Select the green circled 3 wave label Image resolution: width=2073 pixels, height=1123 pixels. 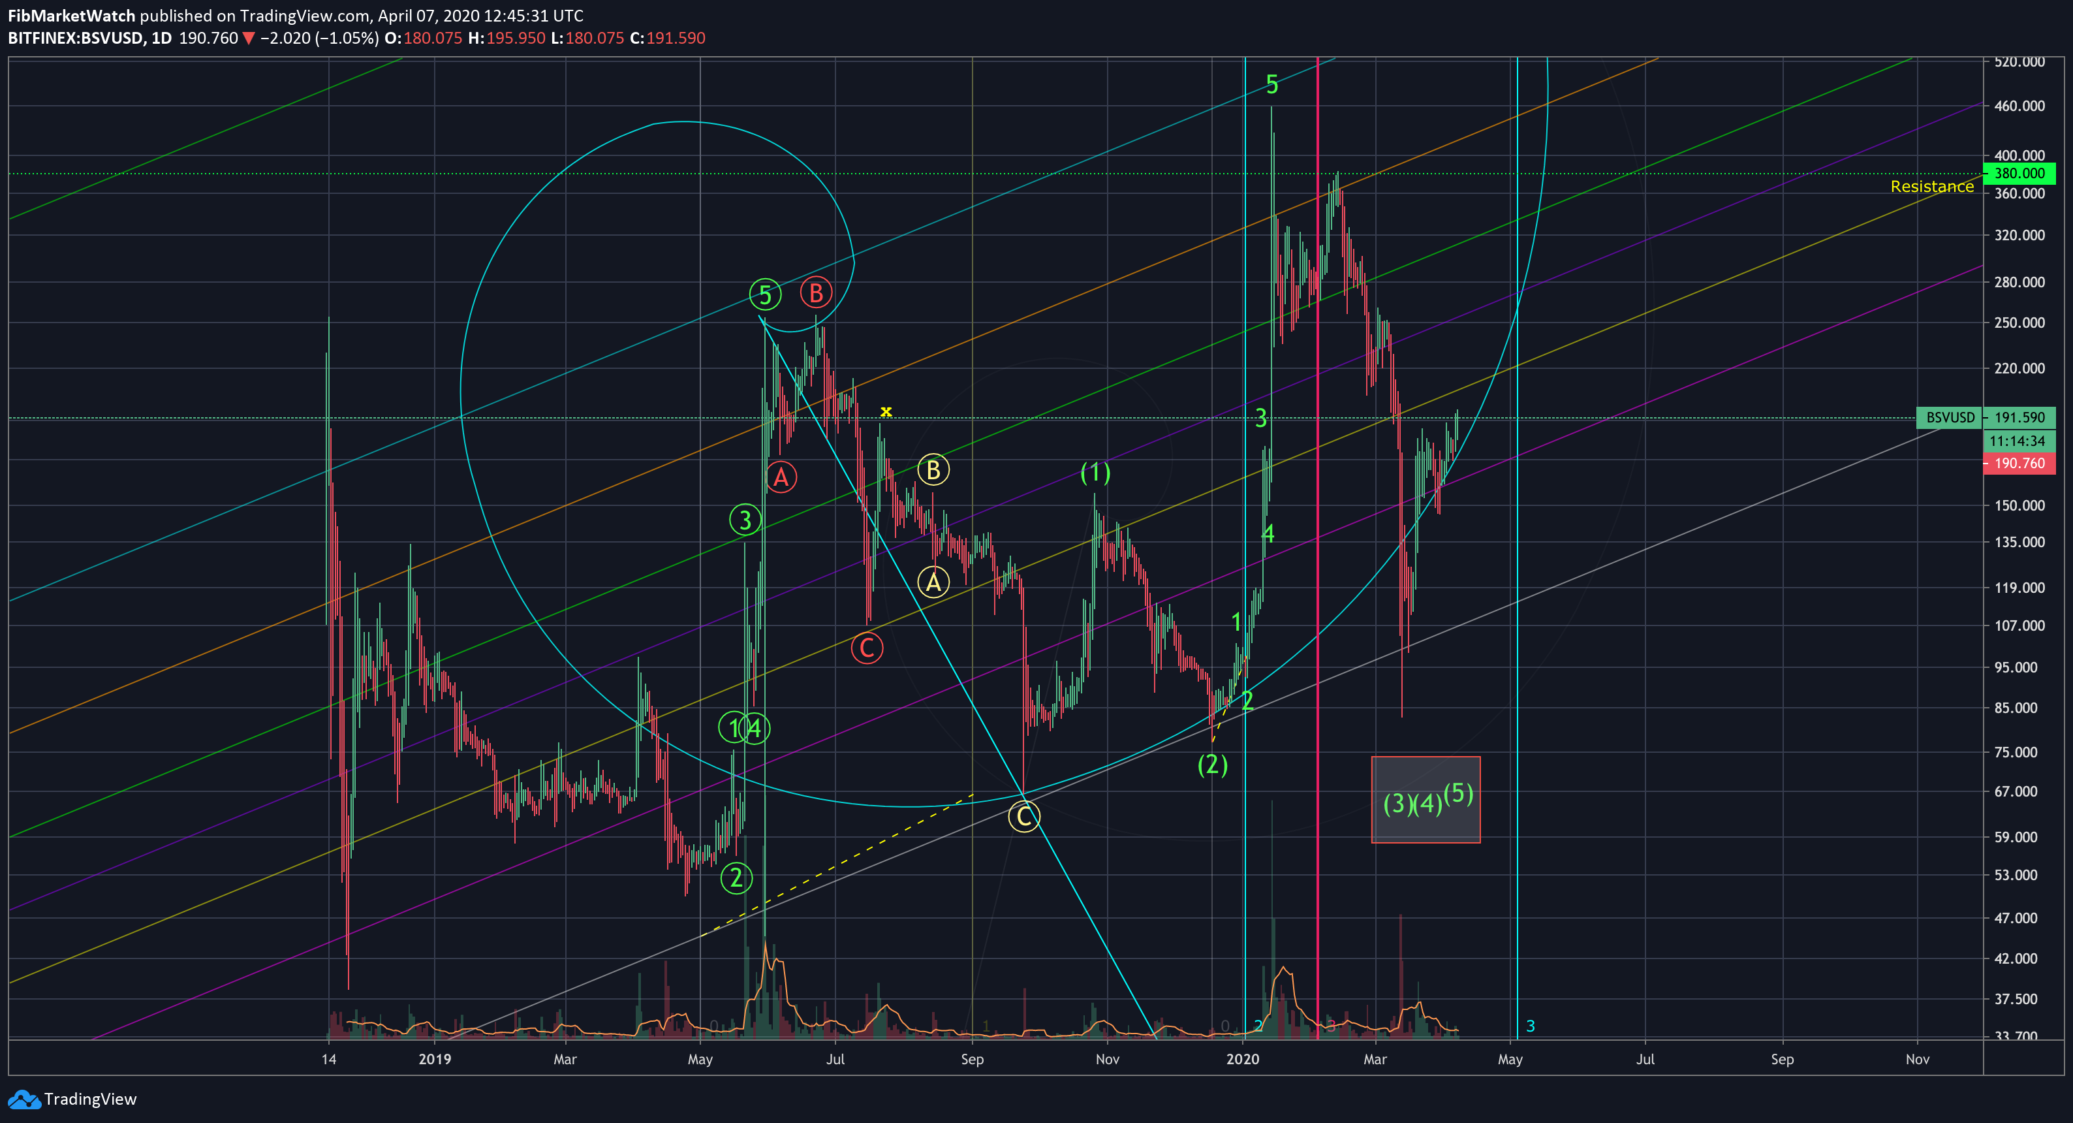[745, 520]
